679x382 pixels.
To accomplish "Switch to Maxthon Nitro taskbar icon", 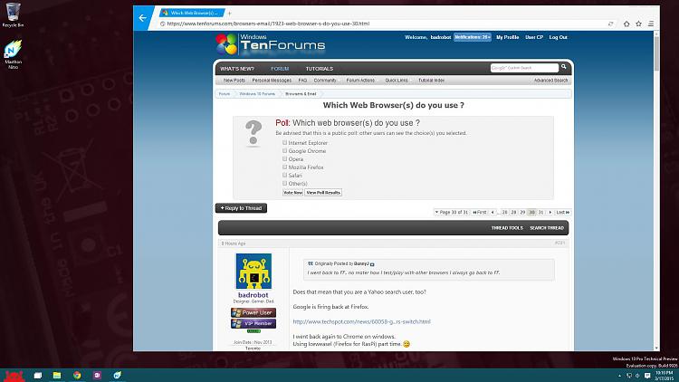I will [x=118, y=376].
